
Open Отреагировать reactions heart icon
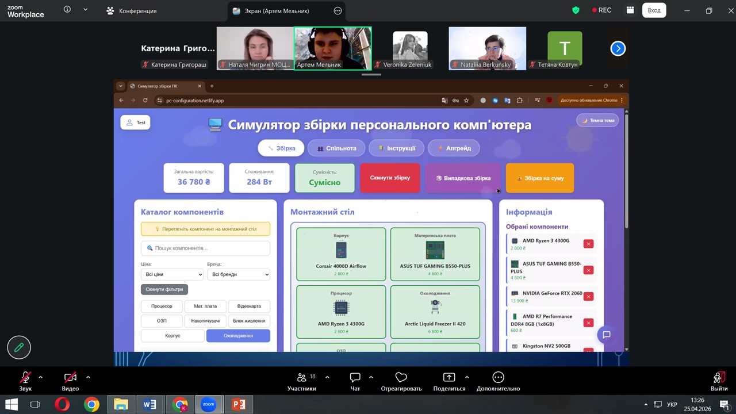click(x=401, y=378)
